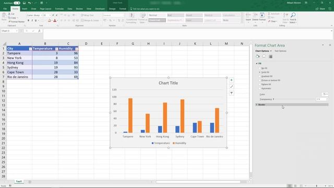Switch to Text Options in format pane
The image size is (334, 188).
(280, 51)
